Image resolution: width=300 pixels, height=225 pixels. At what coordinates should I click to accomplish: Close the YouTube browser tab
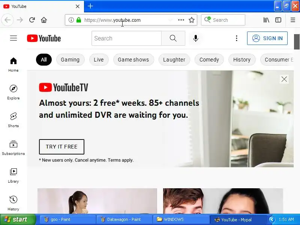[x=78, y=6]
